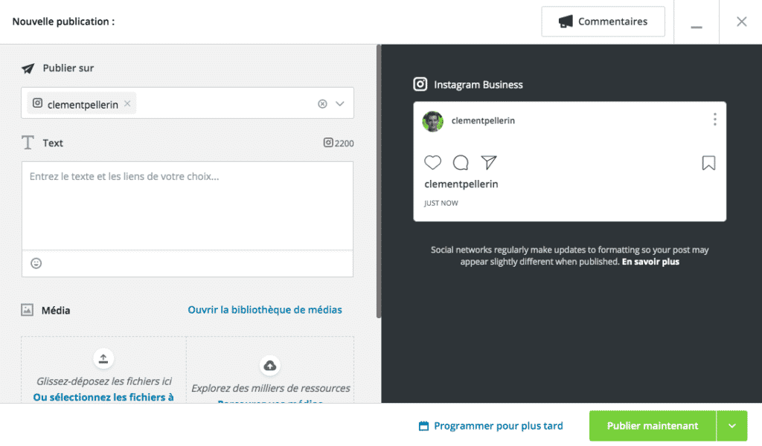Open the Publier maintenant options arrow

[731, 426]
